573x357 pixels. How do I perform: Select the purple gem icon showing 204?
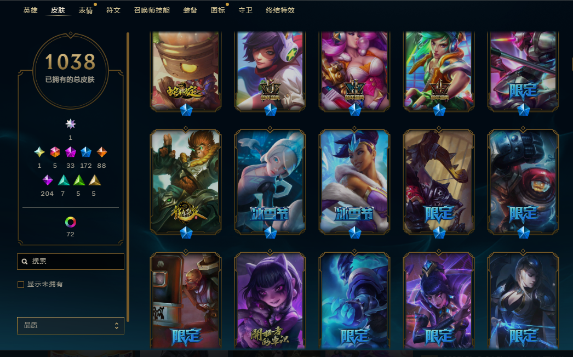coord(48,180)
